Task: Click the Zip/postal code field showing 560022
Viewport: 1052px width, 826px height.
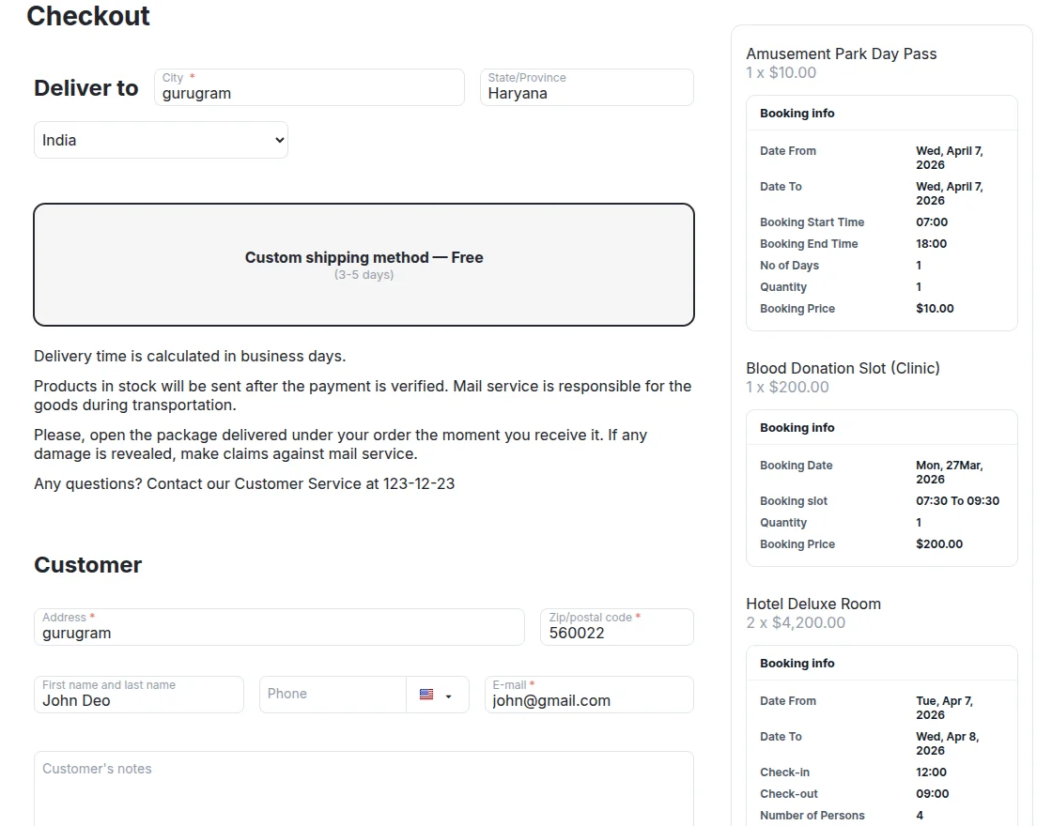Action: point(616,633)
